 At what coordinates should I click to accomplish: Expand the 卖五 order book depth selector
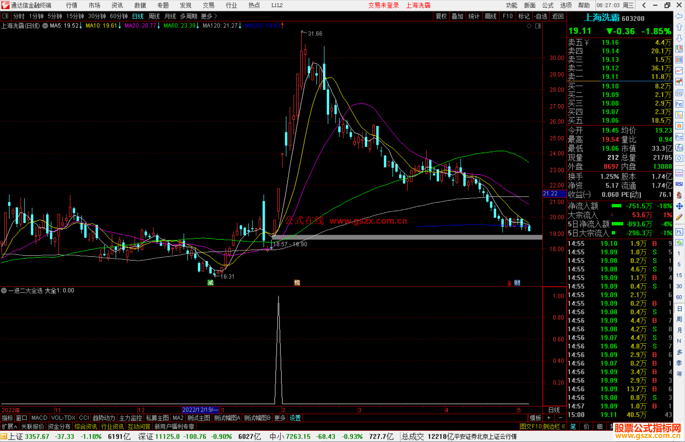click(x=587, y=42)
